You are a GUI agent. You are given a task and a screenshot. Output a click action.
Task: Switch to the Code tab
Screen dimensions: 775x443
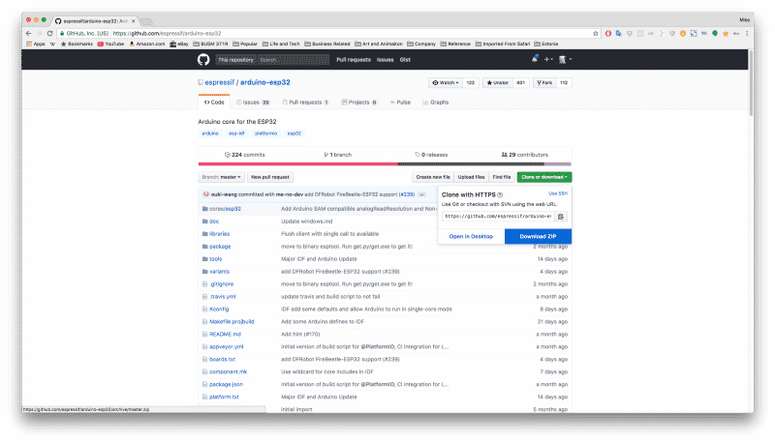[214, 103]
